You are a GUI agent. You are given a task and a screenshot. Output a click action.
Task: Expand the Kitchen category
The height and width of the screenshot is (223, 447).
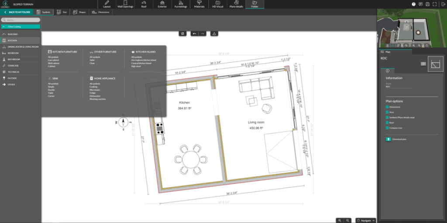(21, 41)
